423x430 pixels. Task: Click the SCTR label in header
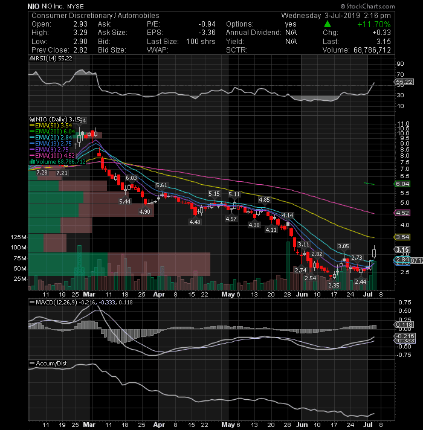click(236, 50)
